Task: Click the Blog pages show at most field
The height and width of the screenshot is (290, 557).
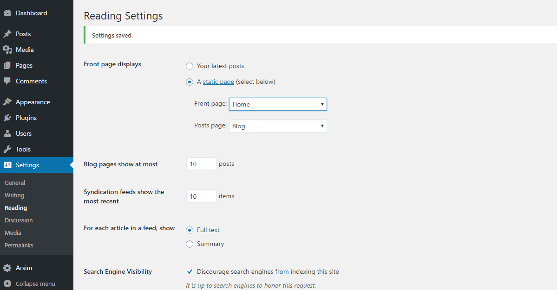Action: click(201, 164)
